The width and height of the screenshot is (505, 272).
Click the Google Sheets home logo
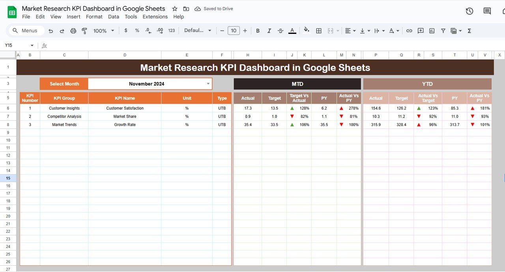coord(12,12)
